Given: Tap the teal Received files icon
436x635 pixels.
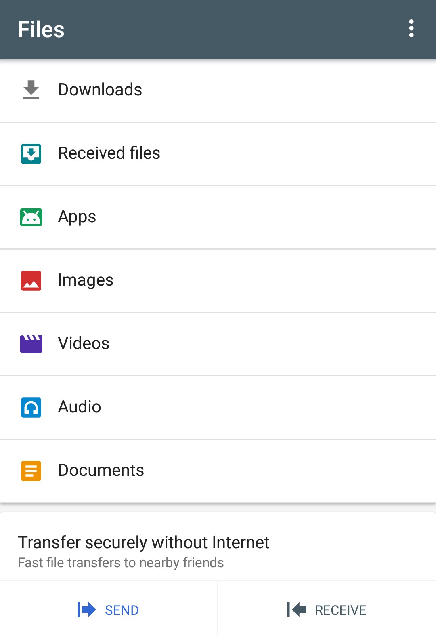Looking at the screenshot, I should [31, 153].
